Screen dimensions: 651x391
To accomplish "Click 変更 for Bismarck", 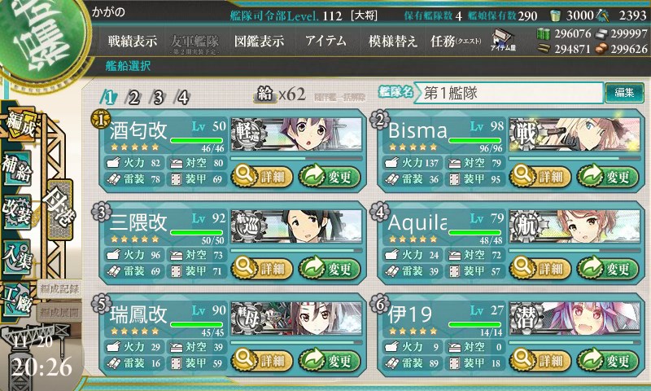I will tap(608, 177).
